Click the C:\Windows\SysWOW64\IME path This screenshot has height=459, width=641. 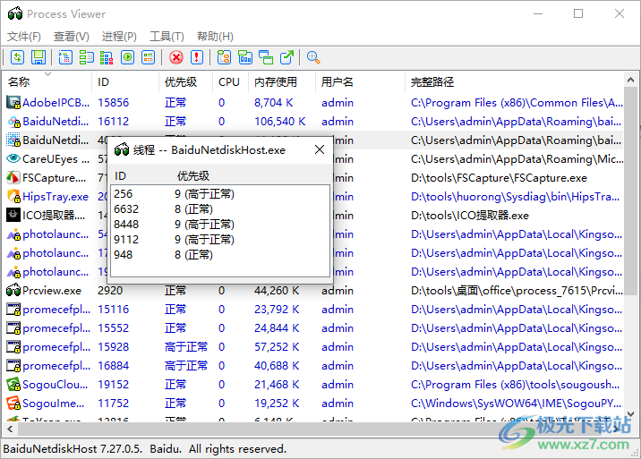coord(516,404)
